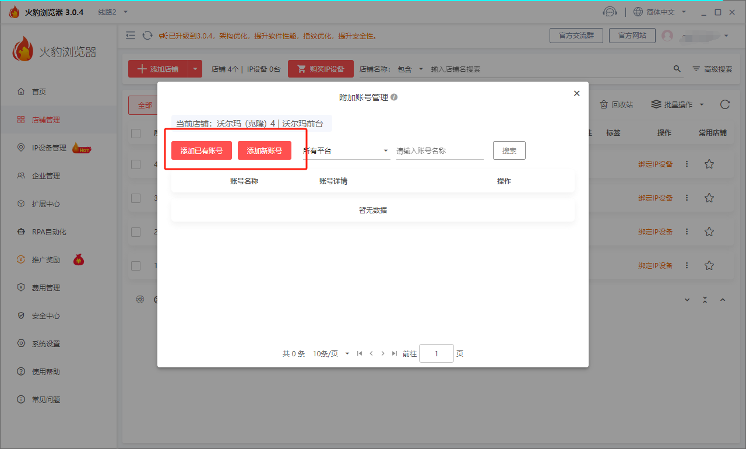Open customer service headset icon

(610, 12)
